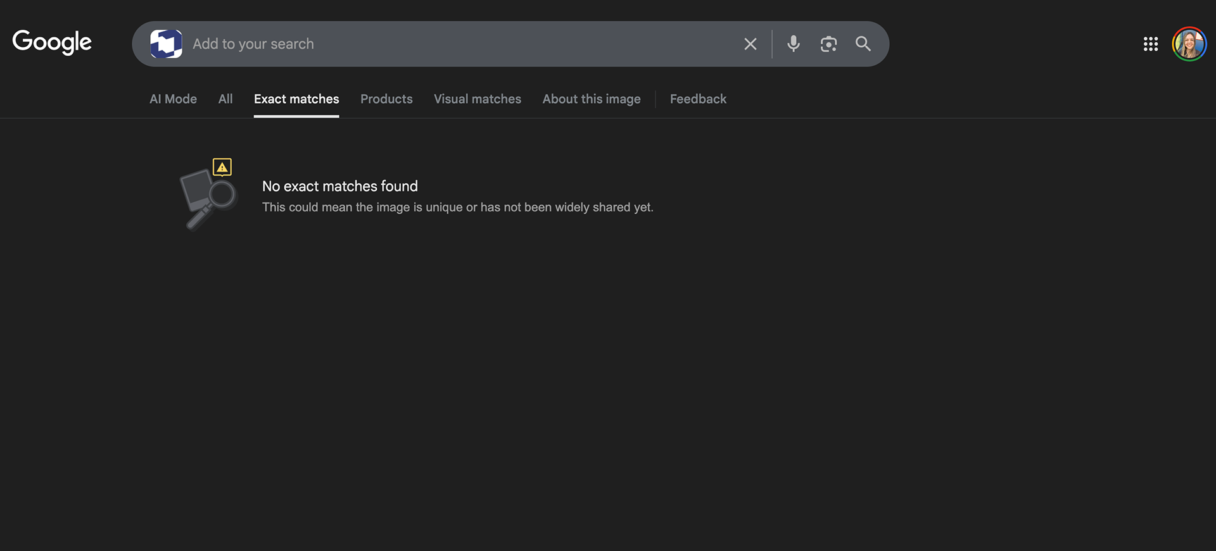Screen dimensions: 1216x551
Task: Click the 'No exact matches found' heading
Action: (x=340, y=186)
